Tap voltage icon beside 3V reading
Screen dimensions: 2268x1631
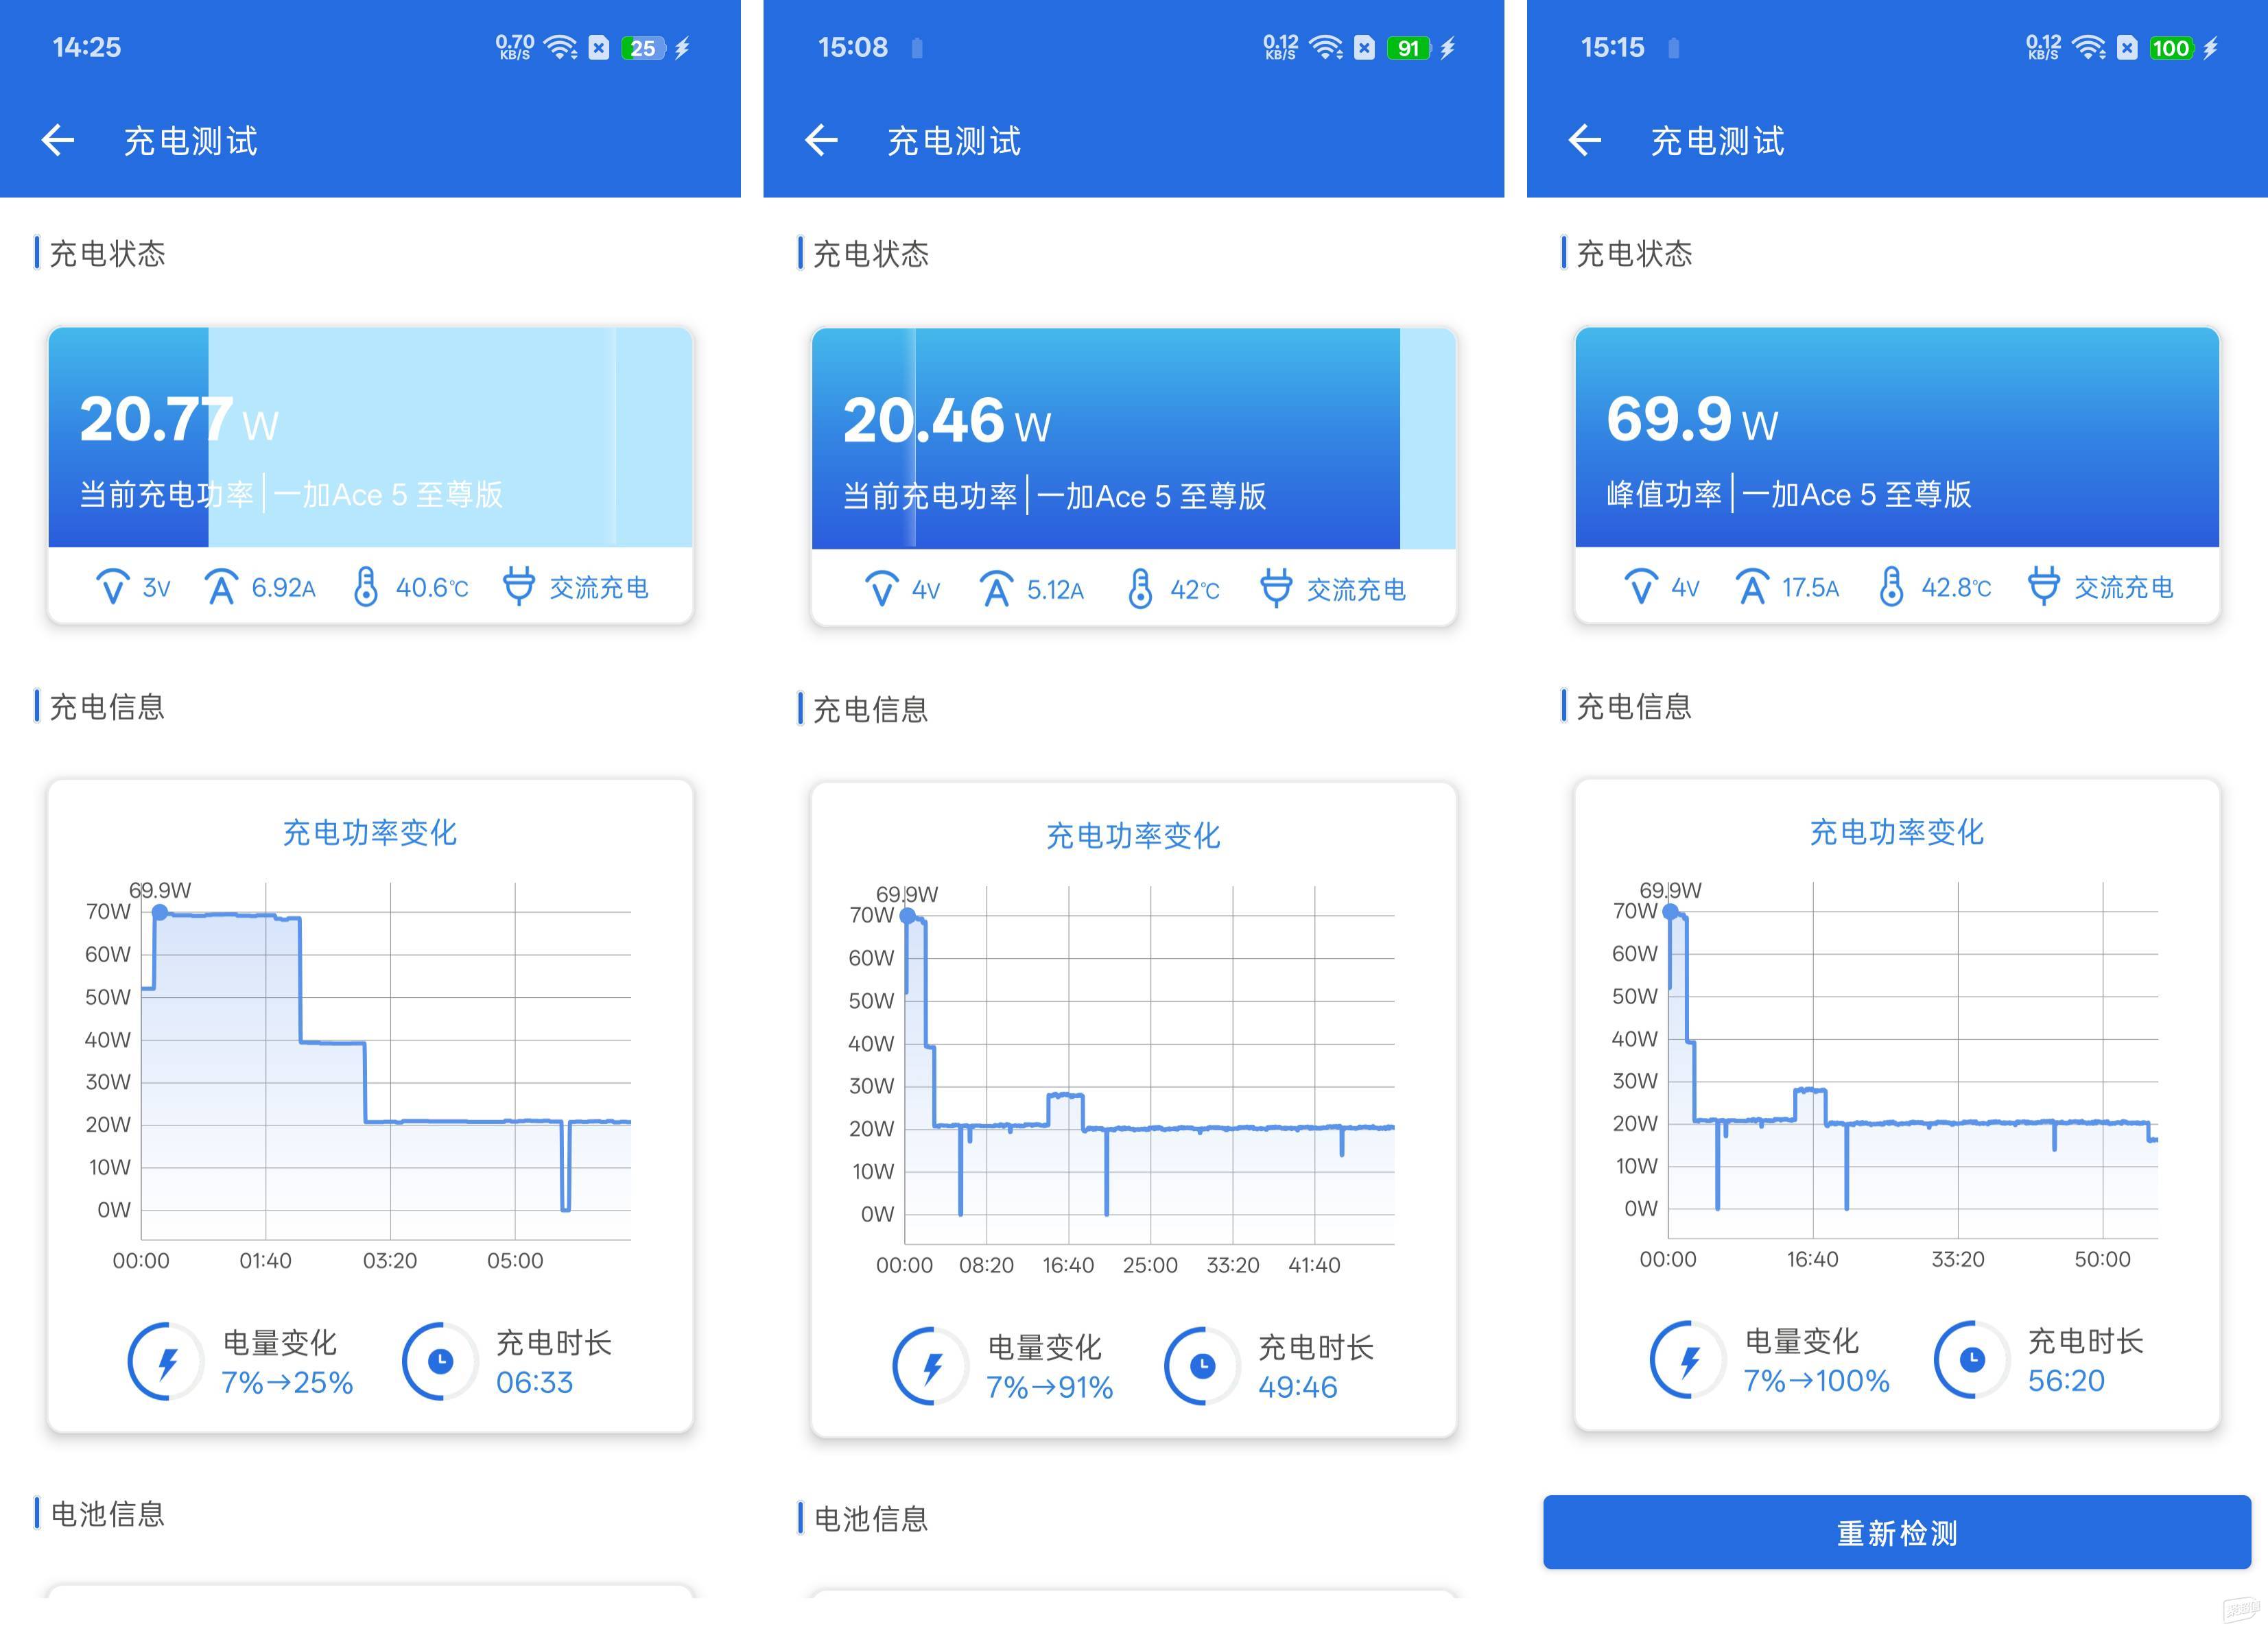click(113, 587)
